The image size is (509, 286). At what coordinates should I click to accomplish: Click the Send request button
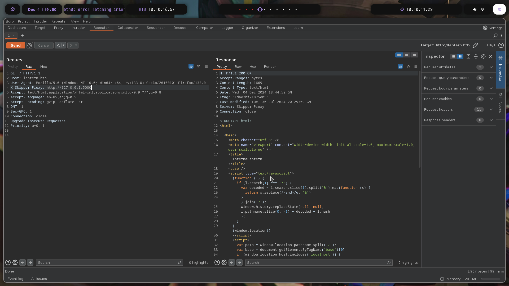[x=16, y=45]
